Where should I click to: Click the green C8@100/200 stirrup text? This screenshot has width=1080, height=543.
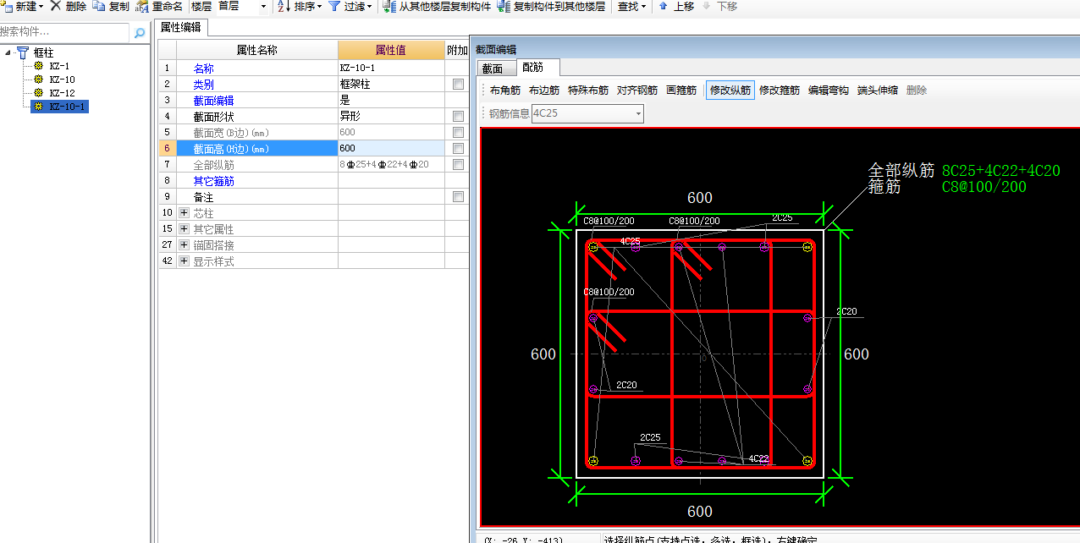(x=984, y=187)
